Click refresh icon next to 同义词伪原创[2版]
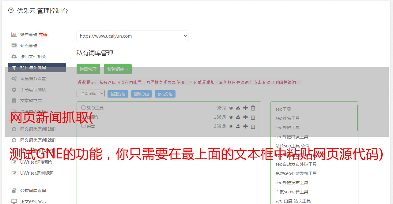Screen dimensions: 393x204 [14, 140]
